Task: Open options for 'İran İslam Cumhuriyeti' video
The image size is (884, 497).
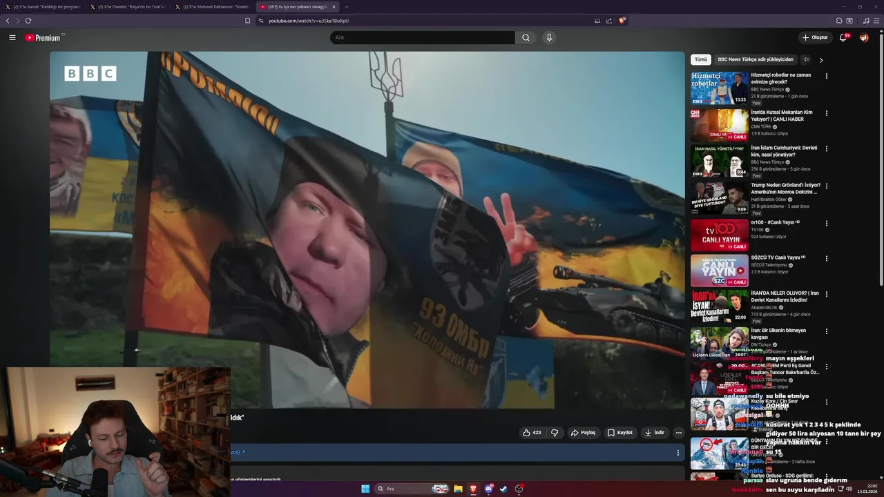Action: tap(826, 148)
